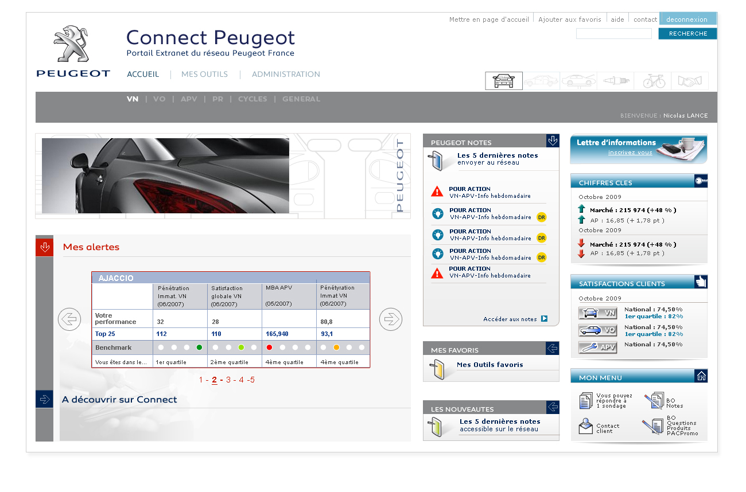Click Mettre en page d'accueil link

point(489,19)
